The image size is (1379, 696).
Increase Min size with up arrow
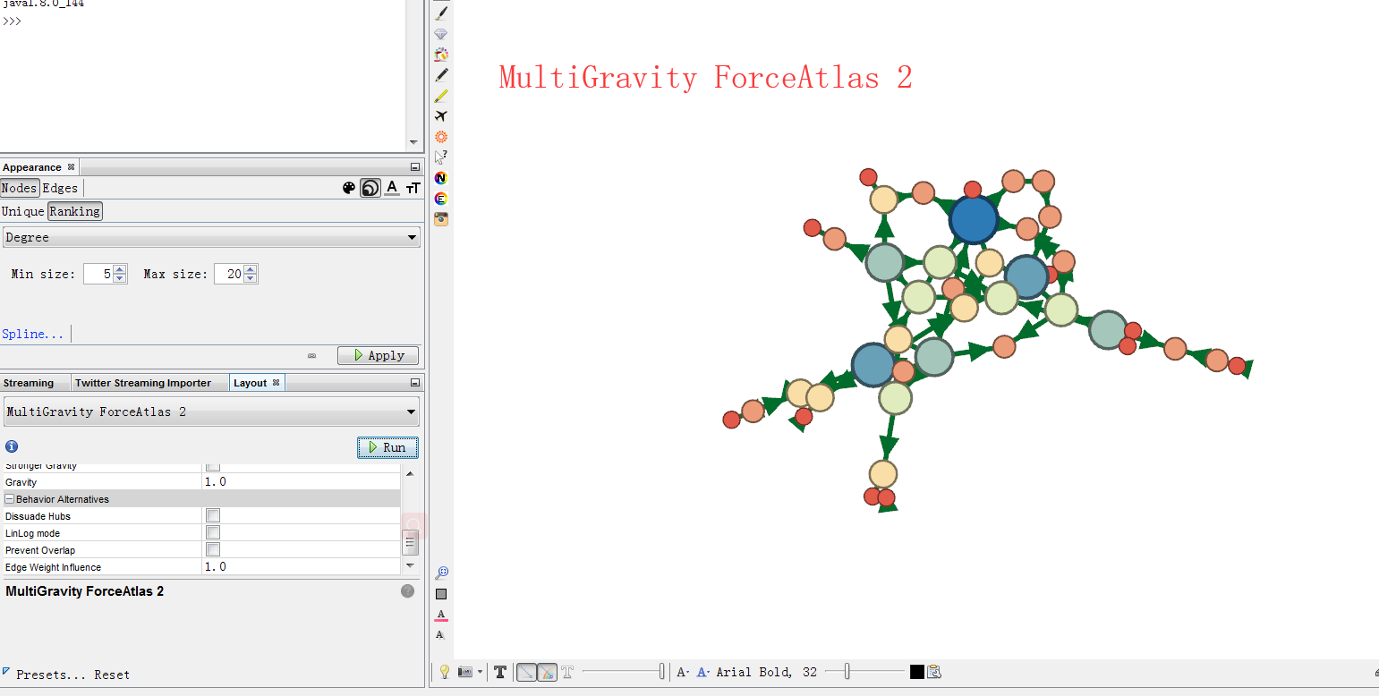[x=121, y=269]
